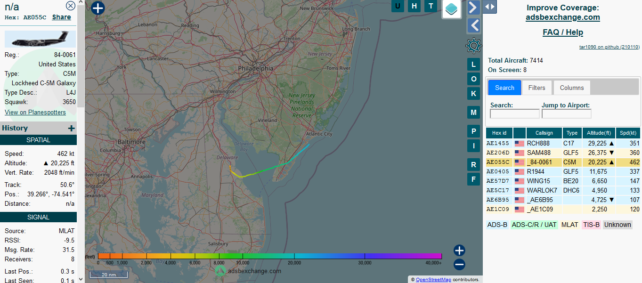
Task: Sort table by Callsign column
Action: 544,133
